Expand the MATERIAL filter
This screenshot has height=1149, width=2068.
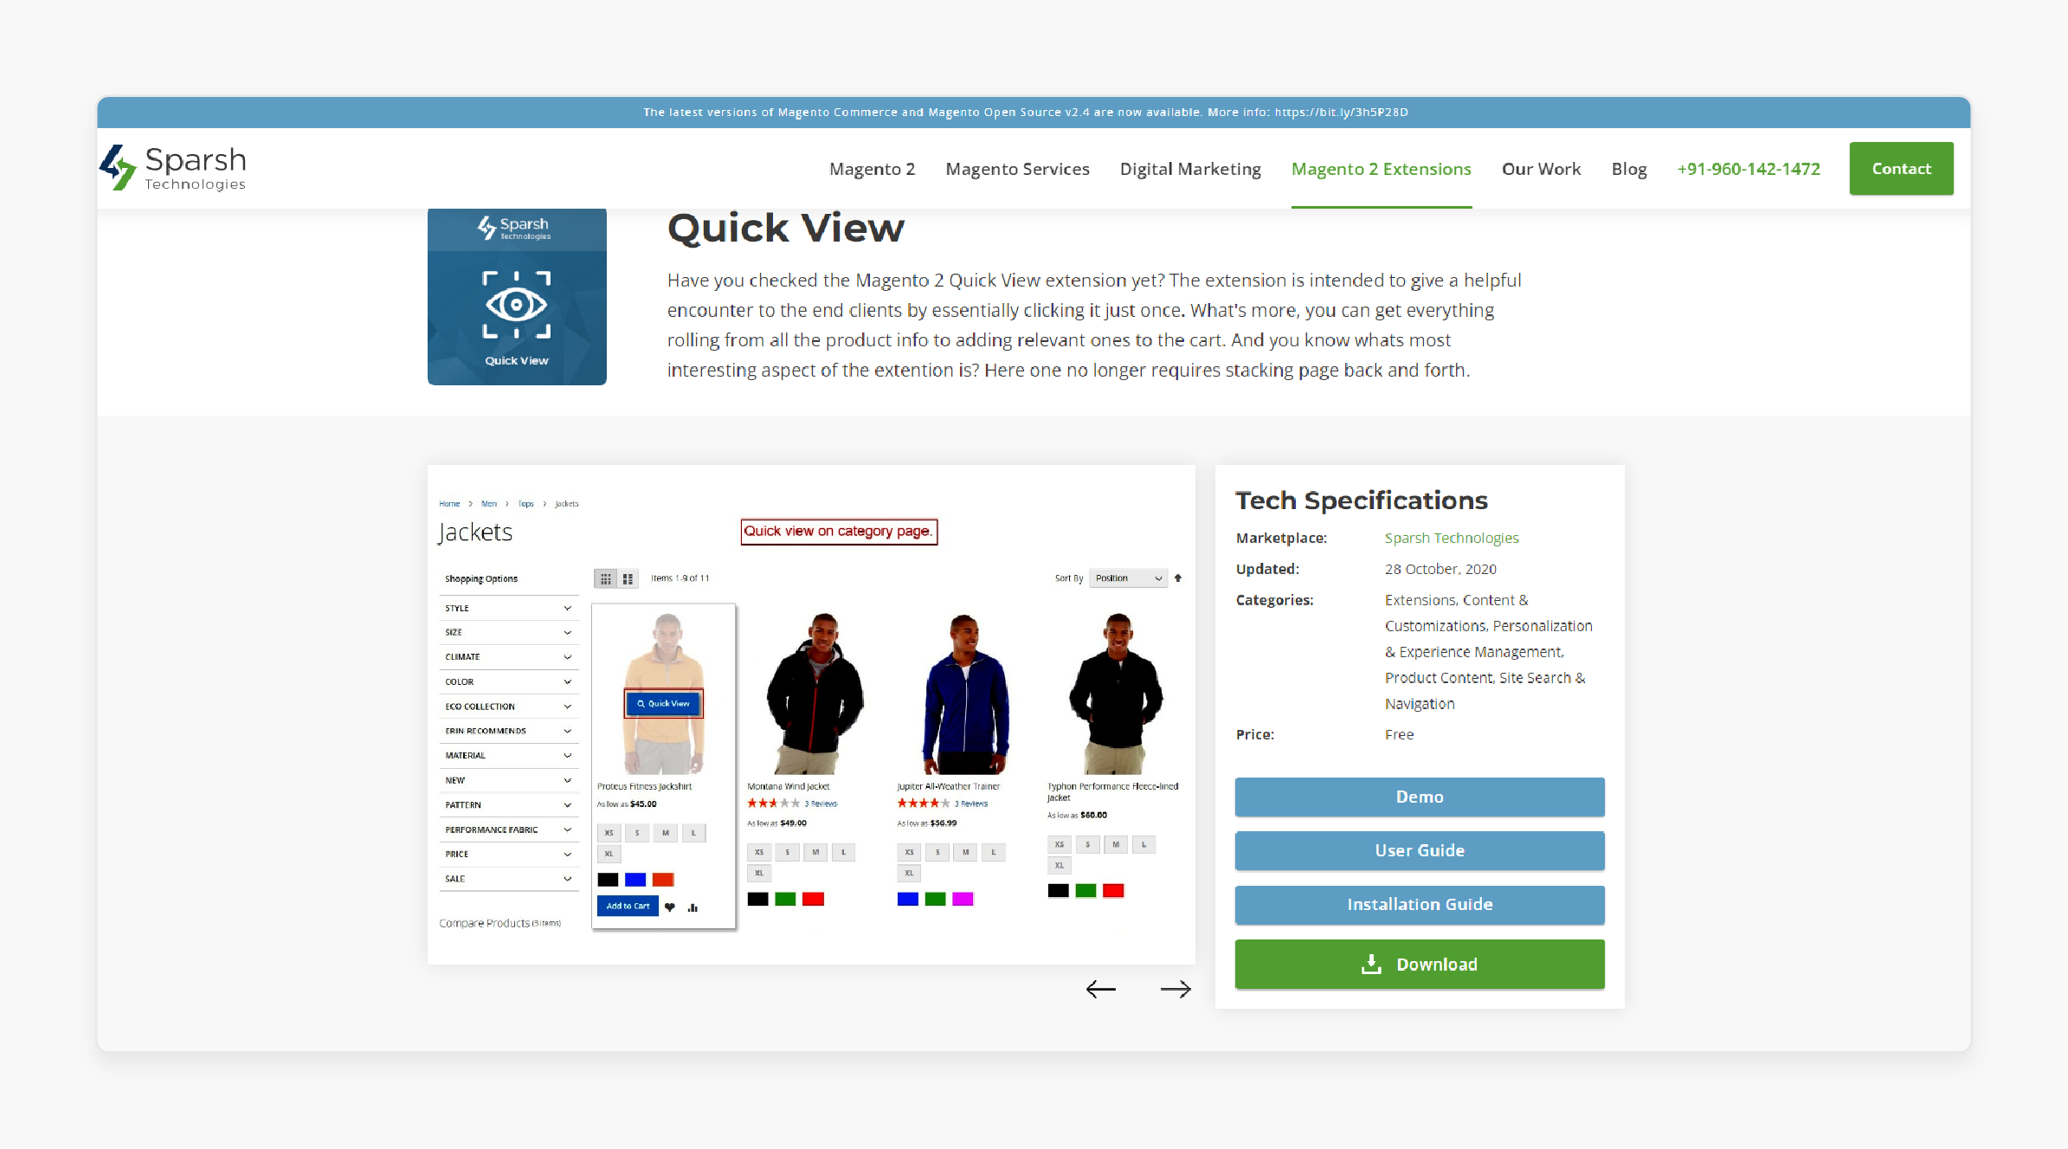tap(508, 755)
